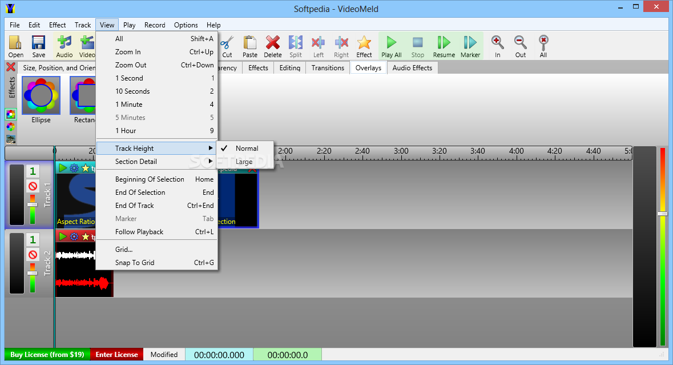Click the Paste clipboard icon
673x365 pixels.
[250, 46]
